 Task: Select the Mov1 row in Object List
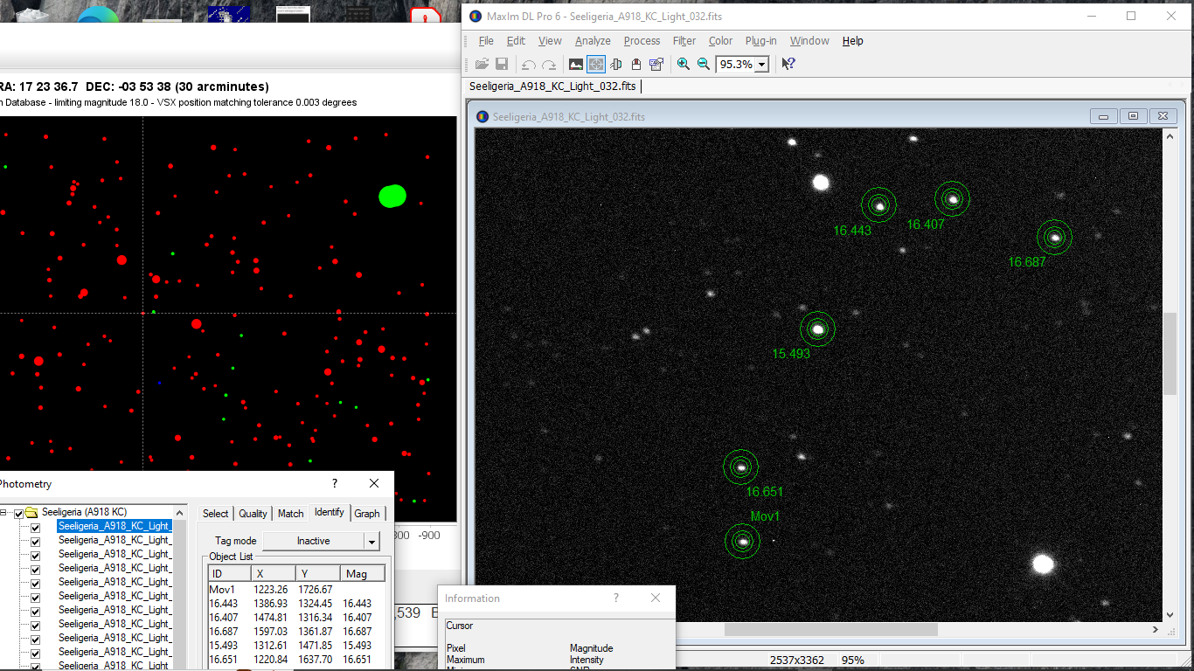296,590
